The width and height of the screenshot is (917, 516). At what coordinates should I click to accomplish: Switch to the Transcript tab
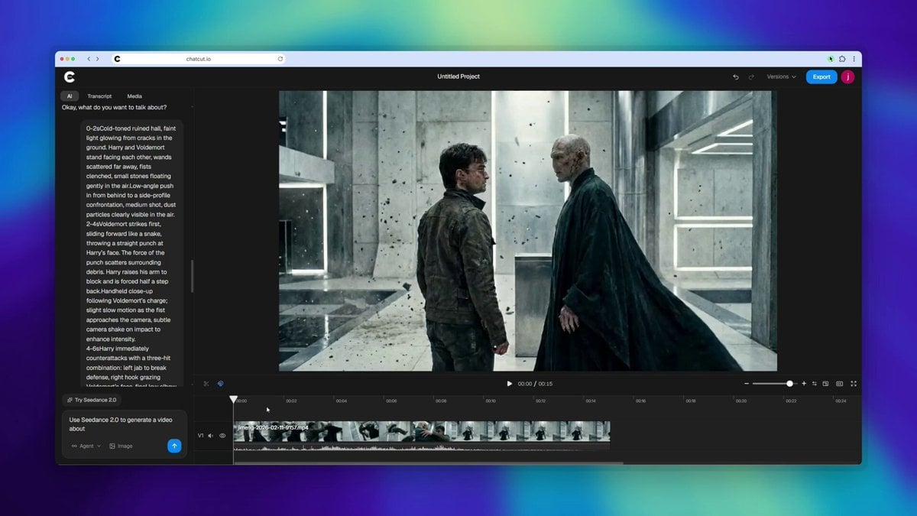(x=99, y=96)
